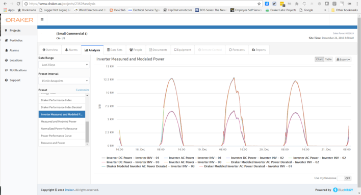The height and width of the screenshot is (195, 361).
Task: Expand the Export dropdown button
Action: tap(343, 60)
